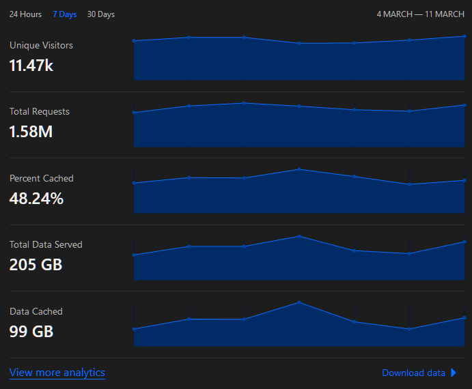Viewport: 472px width, 389px height.
Task: Click the 99 GB data cached value
Action: coord(31,332)
